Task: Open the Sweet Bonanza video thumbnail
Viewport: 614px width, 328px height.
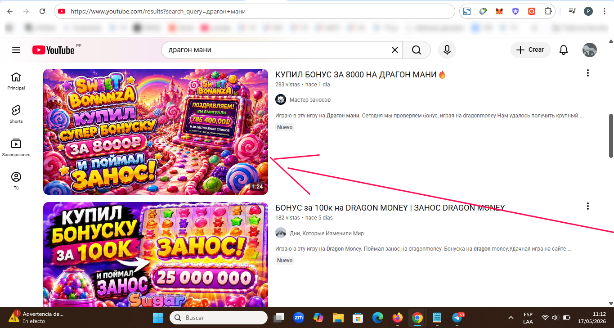Action: (156, 132)
